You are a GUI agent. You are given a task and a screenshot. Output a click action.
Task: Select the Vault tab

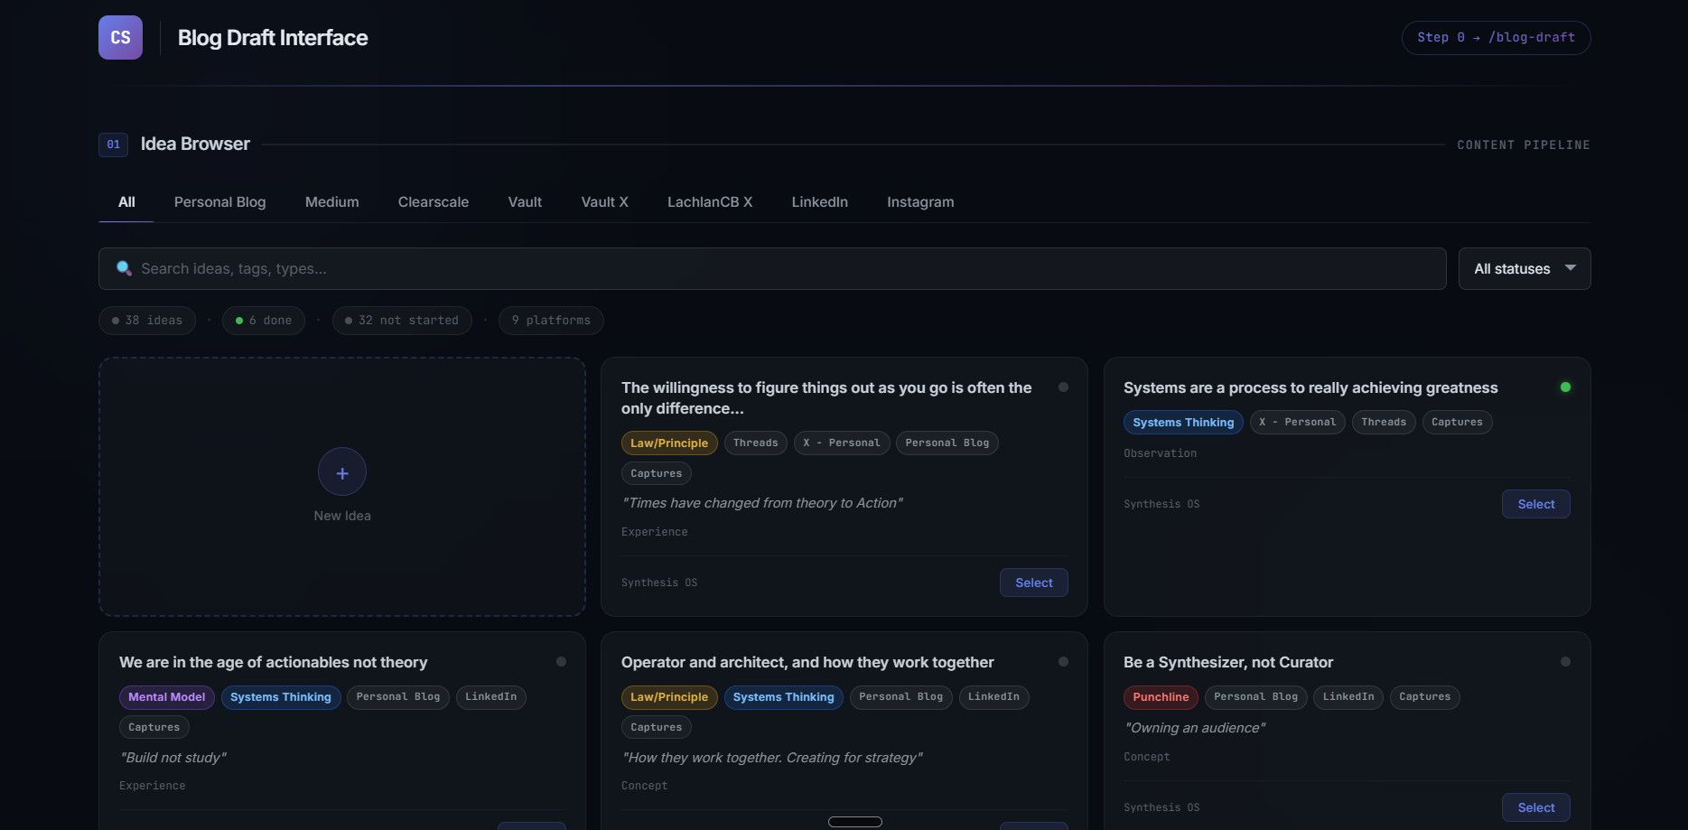[x=525, y=202]
